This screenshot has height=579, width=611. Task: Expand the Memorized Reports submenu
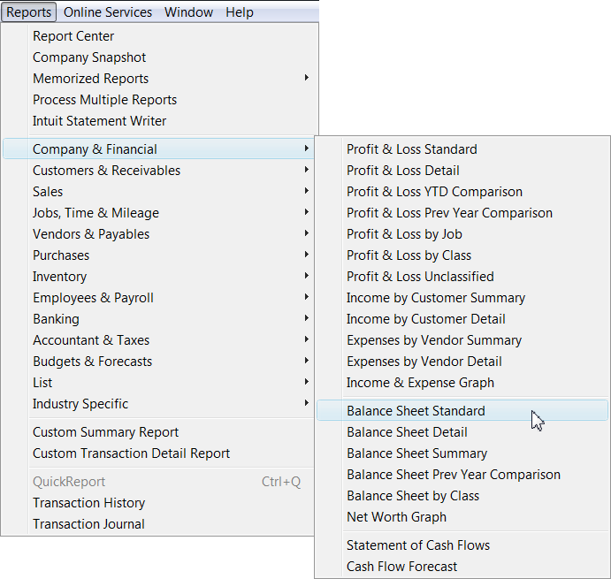point(90,79)
